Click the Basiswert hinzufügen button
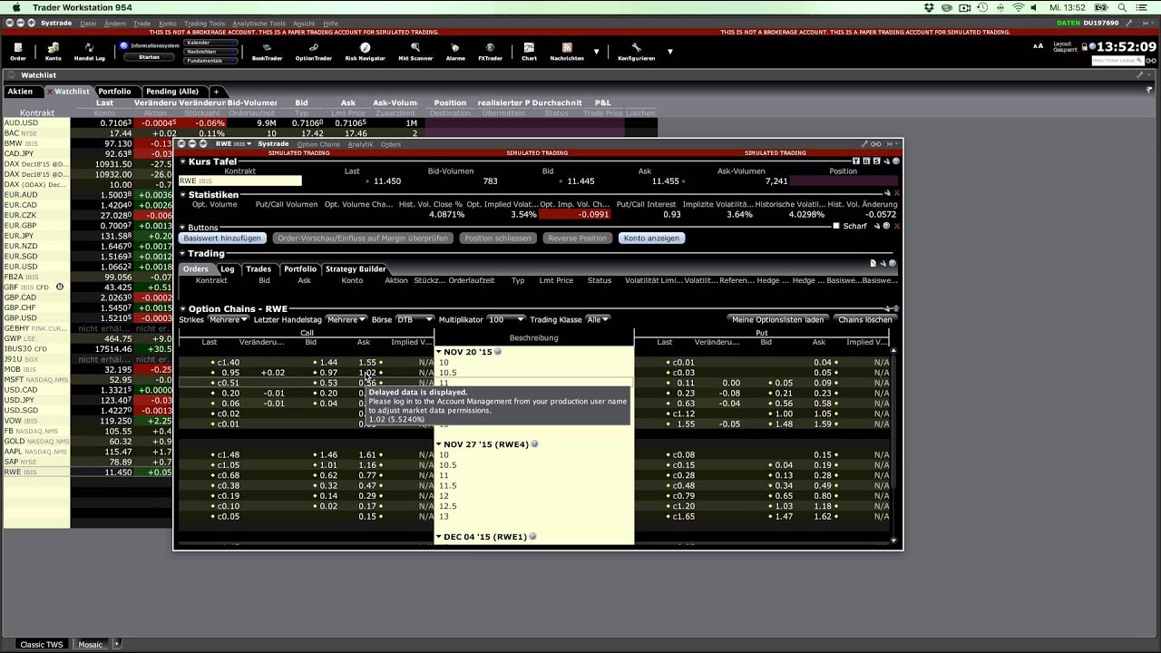The height and width of the screenshot is (653, 1161). (222, 239)
